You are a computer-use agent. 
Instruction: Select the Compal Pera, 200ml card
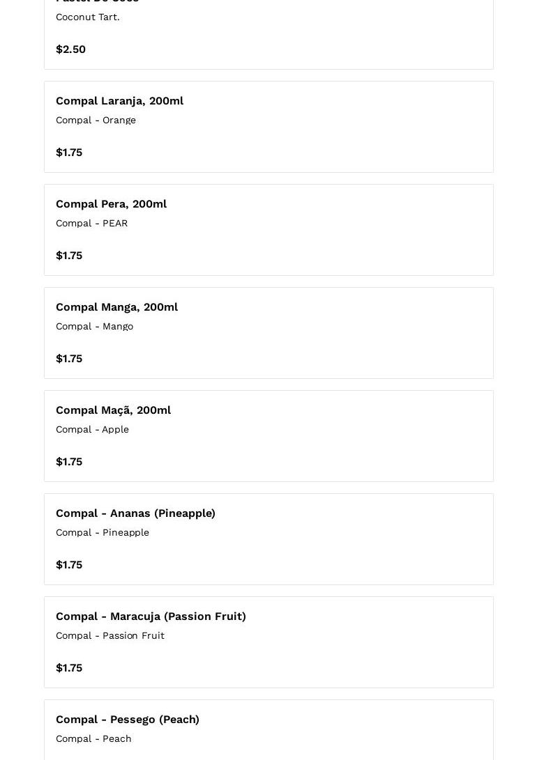click(268, 230)
